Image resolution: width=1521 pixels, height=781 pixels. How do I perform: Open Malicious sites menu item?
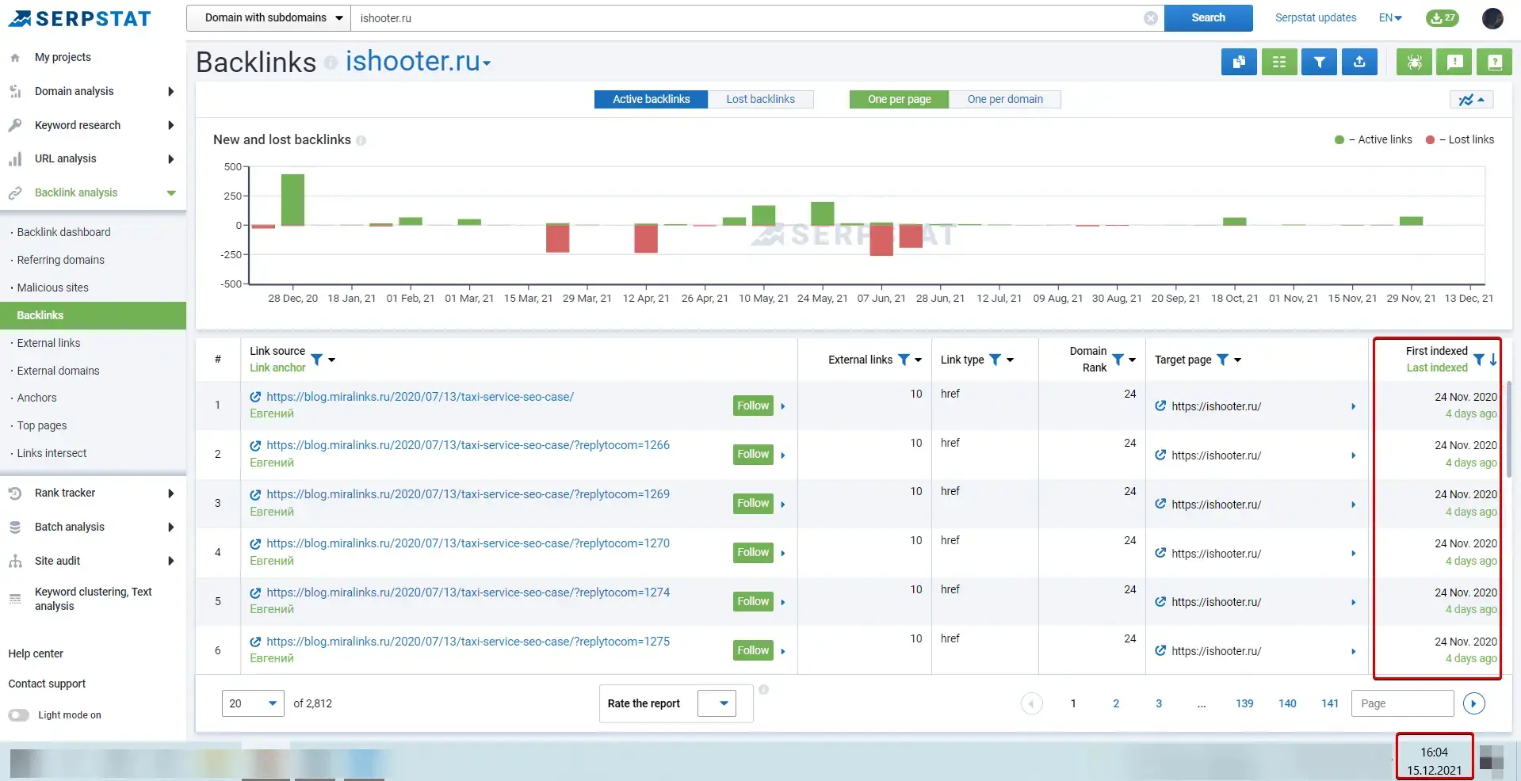click(52, 288)
